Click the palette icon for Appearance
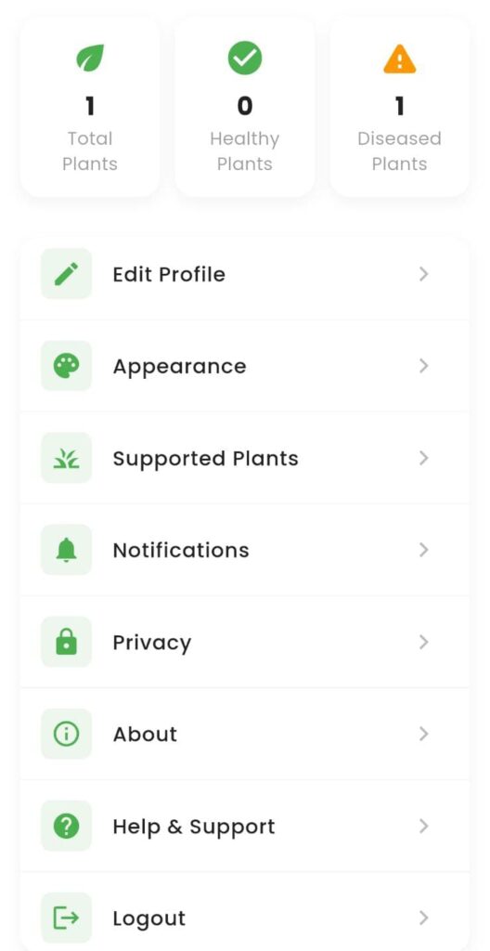This screenshot has width=490, height=951. coord(66,366)
